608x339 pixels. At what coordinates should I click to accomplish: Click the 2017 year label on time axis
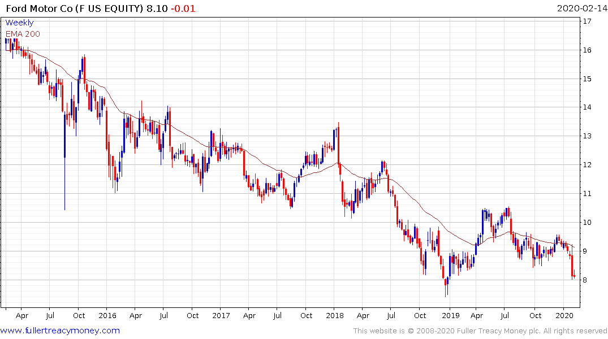click(221, 315)
